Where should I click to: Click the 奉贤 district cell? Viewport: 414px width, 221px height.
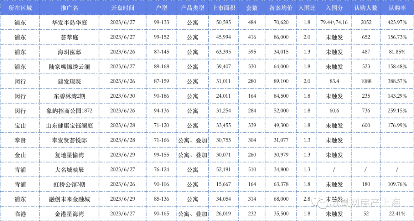[x=20, y=140]
